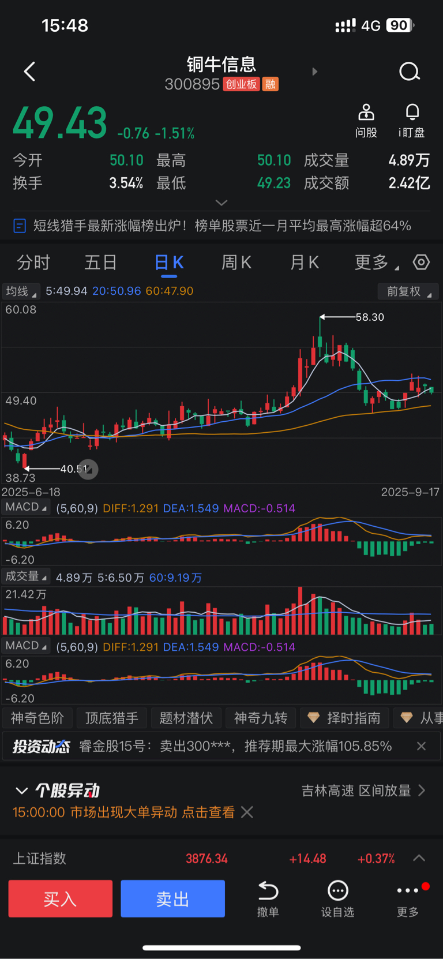Open the search magnifier icon
443x959 pixels.
coord(410,72)
